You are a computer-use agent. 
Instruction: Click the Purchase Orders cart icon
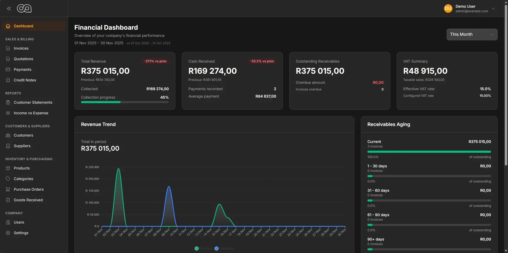pyautogui.click(x=8, y=189)
